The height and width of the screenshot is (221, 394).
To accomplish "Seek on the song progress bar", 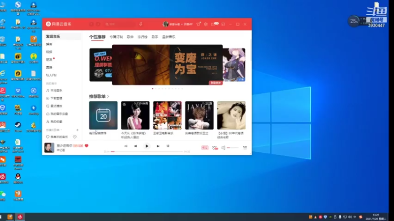I will (147, 152).
